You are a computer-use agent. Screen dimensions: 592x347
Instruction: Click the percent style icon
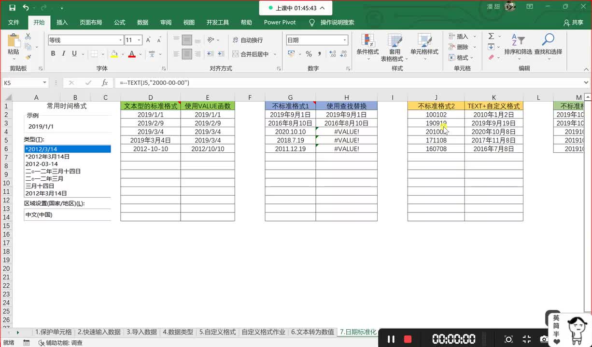(x=309, y=54)
